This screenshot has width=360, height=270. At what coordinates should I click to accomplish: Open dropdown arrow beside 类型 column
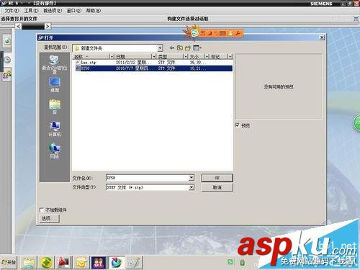(x=186, y=57)
